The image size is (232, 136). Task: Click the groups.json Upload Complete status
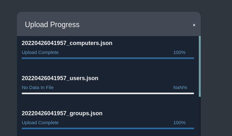pos(40,123)
